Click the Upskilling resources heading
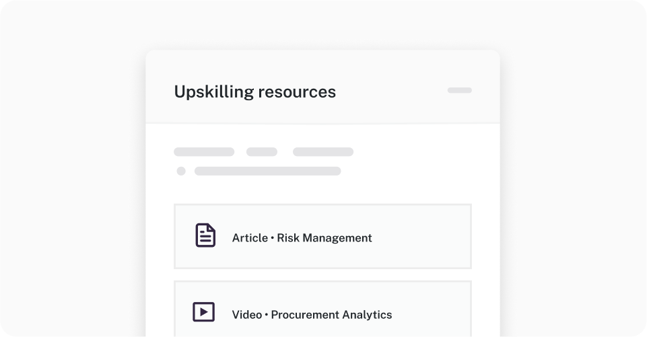Image resolution: width=647 pixels, height=337 pixels. tap(255, 91)
